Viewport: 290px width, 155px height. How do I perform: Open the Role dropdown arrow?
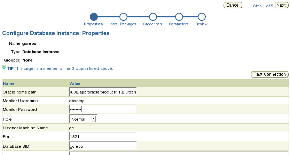93,119
